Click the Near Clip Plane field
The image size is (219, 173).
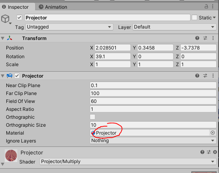pyautogui.click(x=153, y=85)
